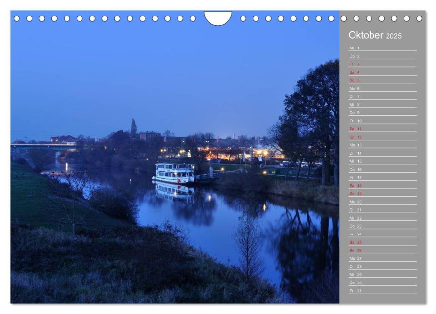Click the Di 21 date line
Screen dimensions: 436x314
[x=382, y=210]
